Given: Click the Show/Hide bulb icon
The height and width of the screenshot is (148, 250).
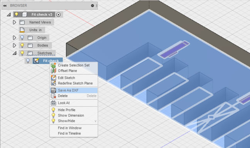Looking at the screenshot, I should [53, 121].
